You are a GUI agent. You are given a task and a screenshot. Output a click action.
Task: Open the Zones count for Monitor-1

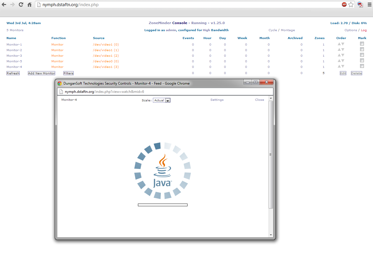tap(324, 45)
